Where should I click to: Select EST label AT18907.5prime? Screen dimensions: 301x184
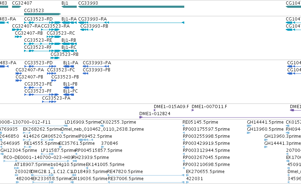point(32,165)
